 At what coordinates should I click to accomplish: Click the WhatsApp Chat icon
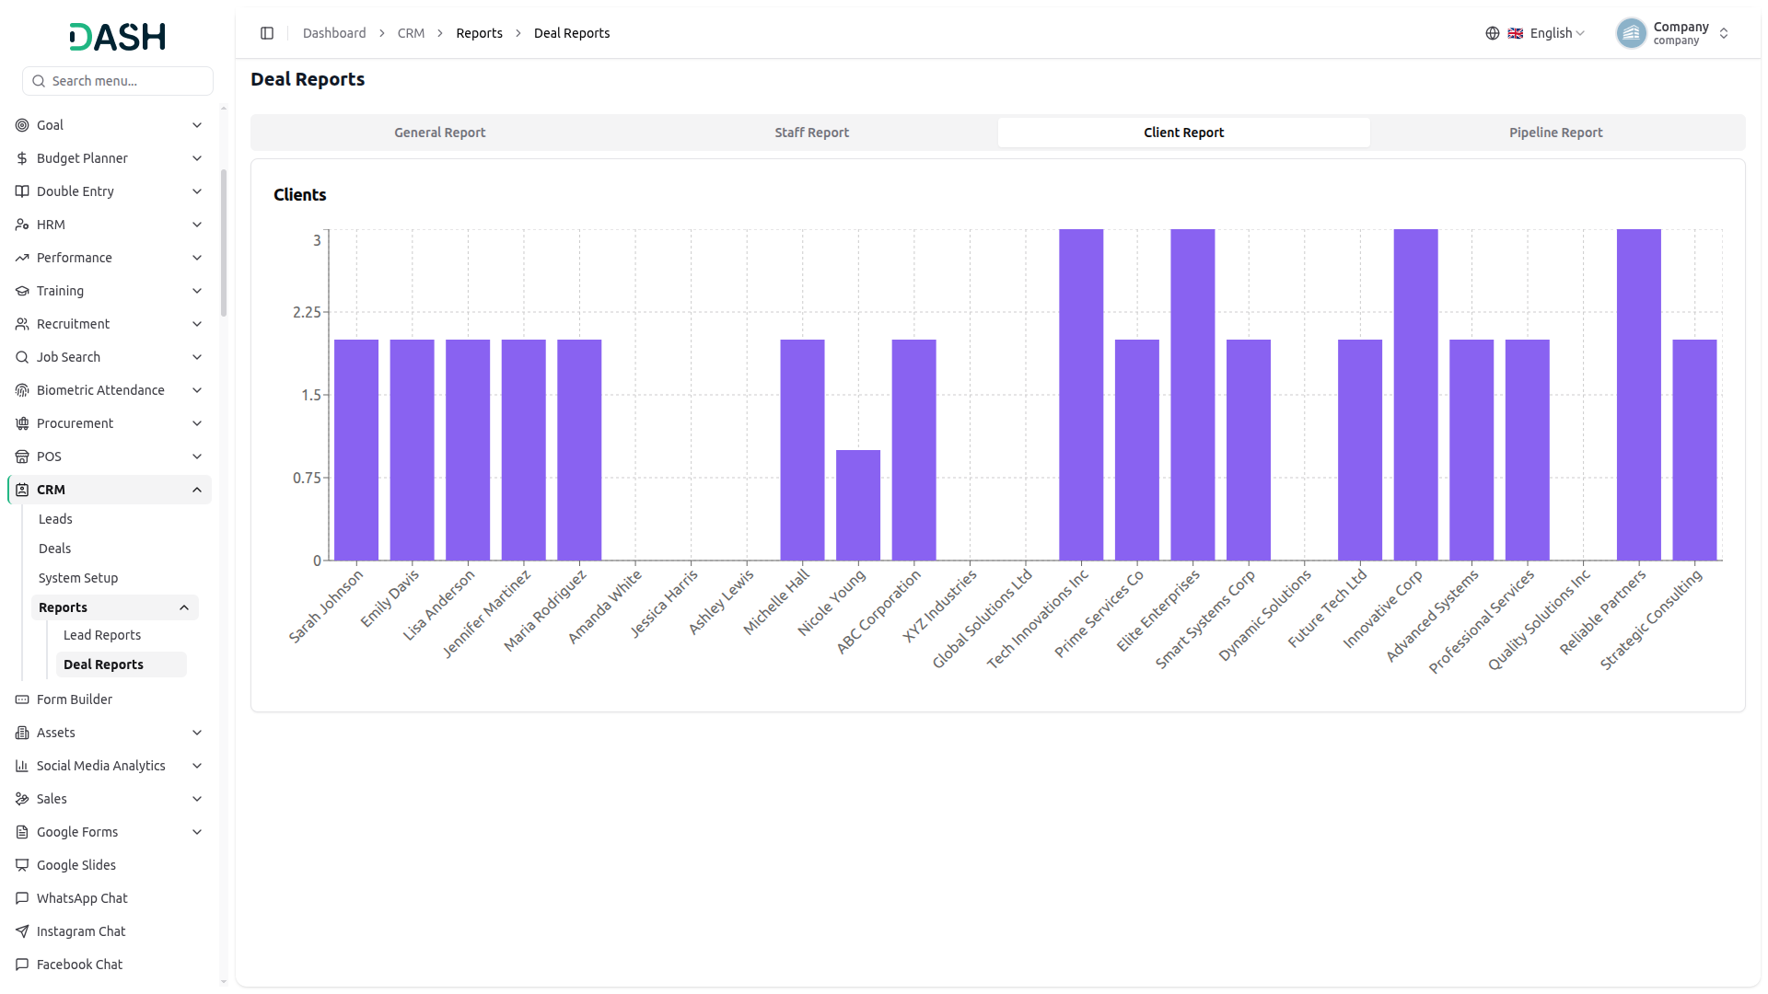coord(22,898)
